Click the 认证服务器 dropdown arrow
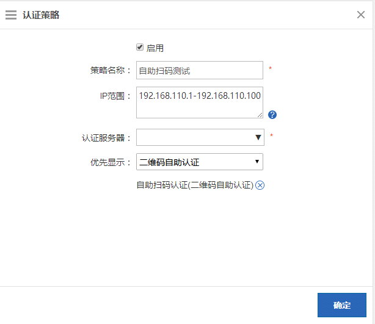Screen dimensions: 375x324 click(258, 138)
